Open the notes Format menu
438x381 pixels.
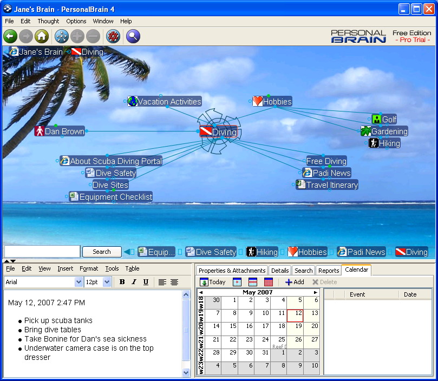click(89, 269)
